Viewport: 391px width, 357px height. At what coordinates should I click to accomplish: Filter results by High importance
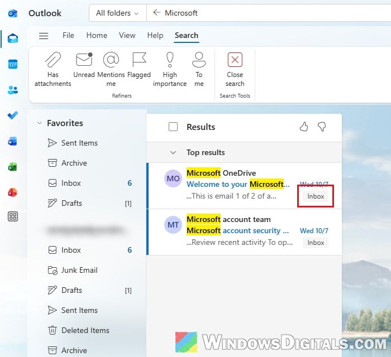170,69
